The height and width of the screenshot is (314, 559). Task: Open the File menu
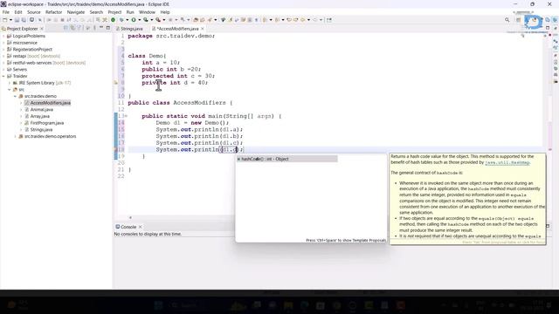[x=6, y=12]
